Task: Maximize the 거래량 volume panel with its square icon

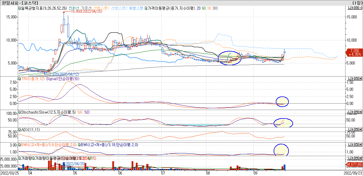Action: tap(356, 158)
